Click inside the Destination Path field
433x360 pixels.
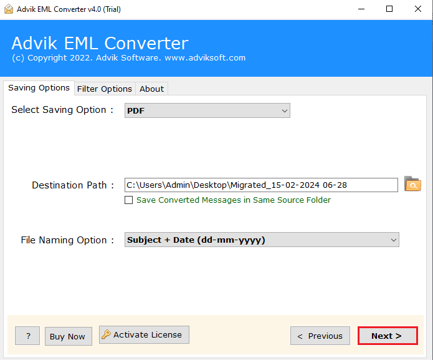pyautogui.click(x=261, y=185)
